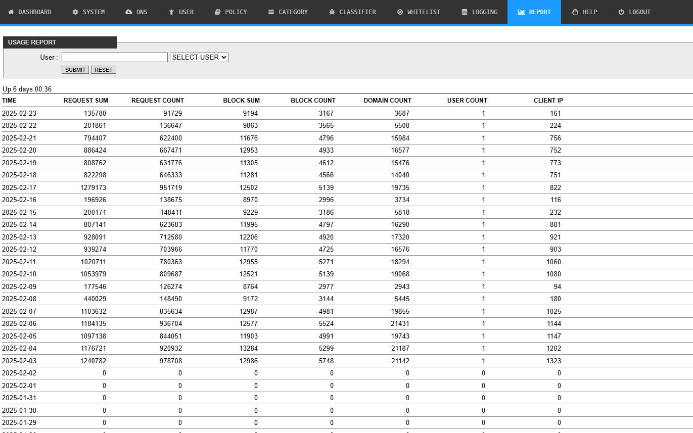Viewport: 693px width, 433px height.
Task: Click the BLOCK SUM column header
Action: 242,101
